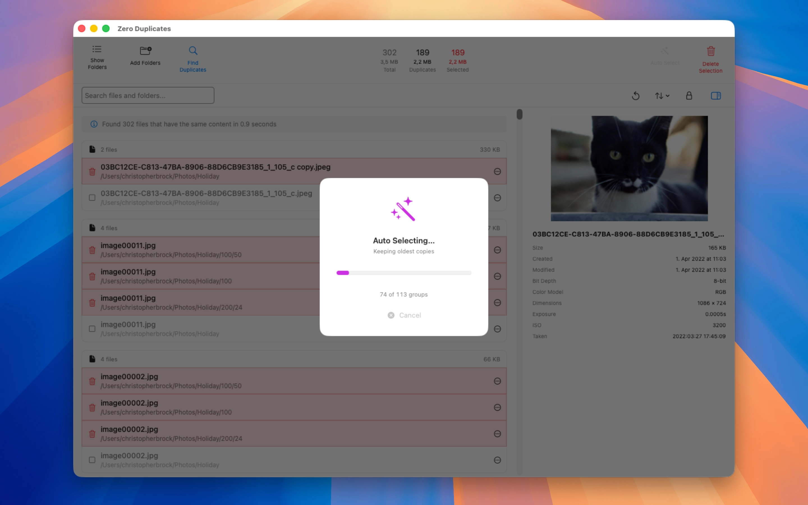Click the auto-select progress bar

[404, 272]
